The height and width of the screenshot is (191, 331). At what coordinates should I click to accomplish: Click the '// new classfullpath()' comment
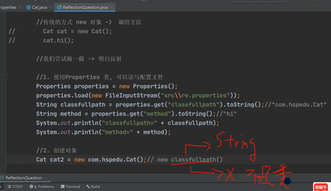(x=185, y=160)
